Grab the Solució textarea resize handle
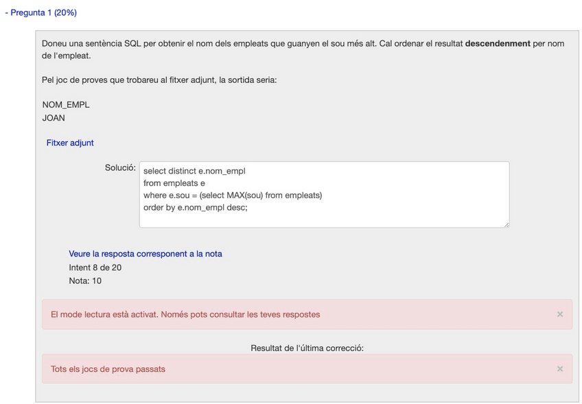 point(506,224)
